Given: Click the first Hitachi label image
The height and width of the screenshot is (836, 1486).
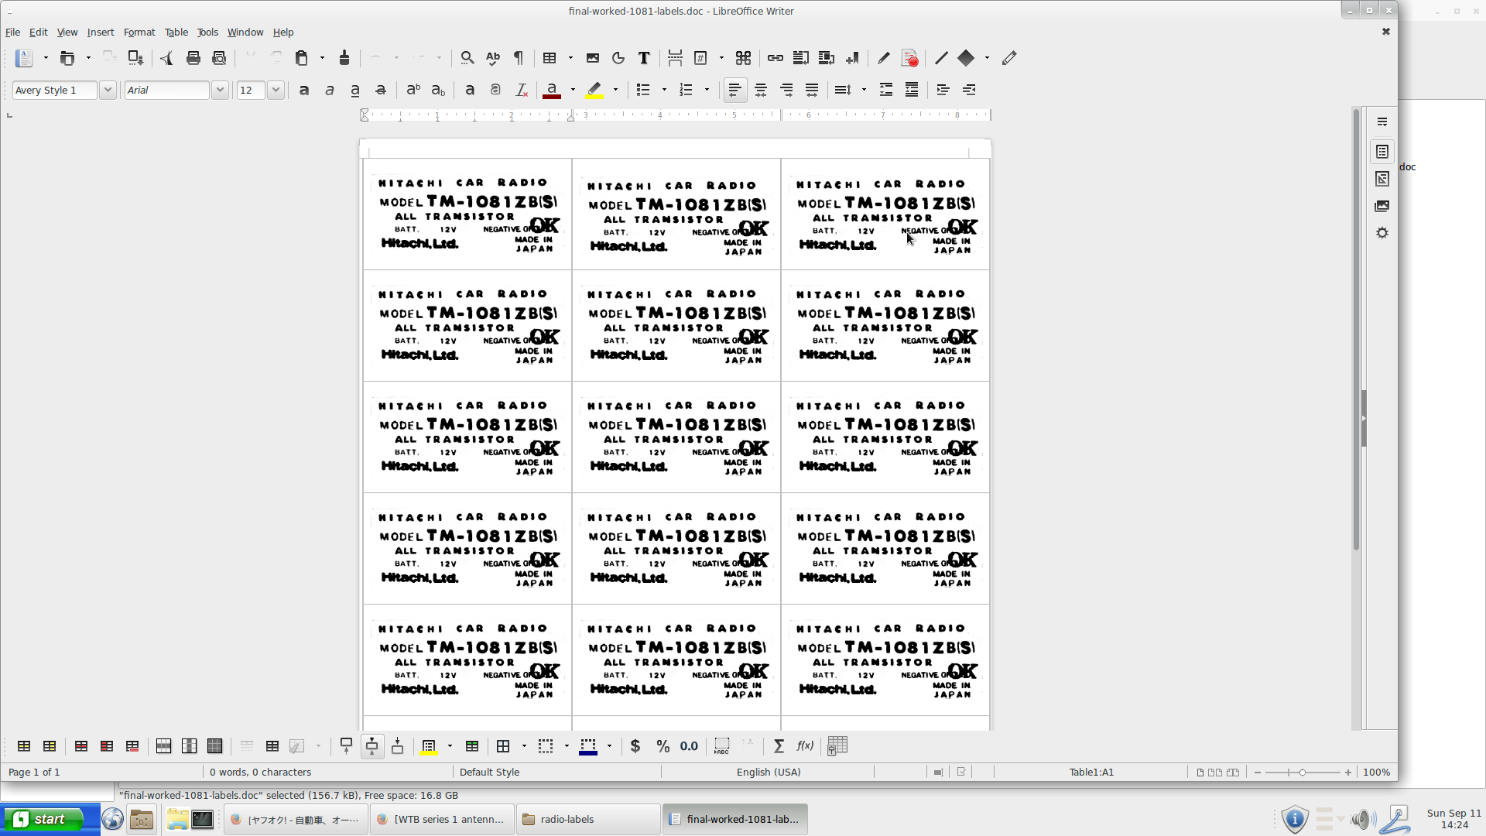Looking at the screenshot, I should pyautogui.click(x=467, y=215).
